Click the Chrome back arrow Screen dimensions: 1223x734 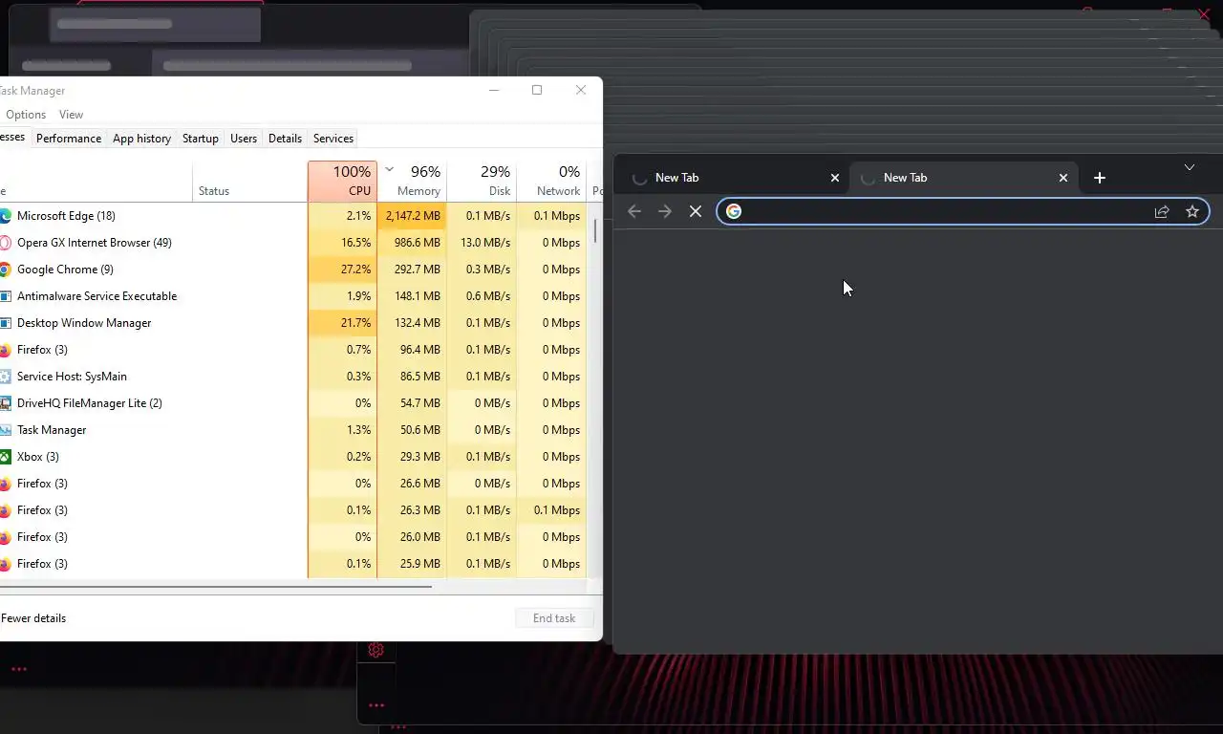[634, 211]
